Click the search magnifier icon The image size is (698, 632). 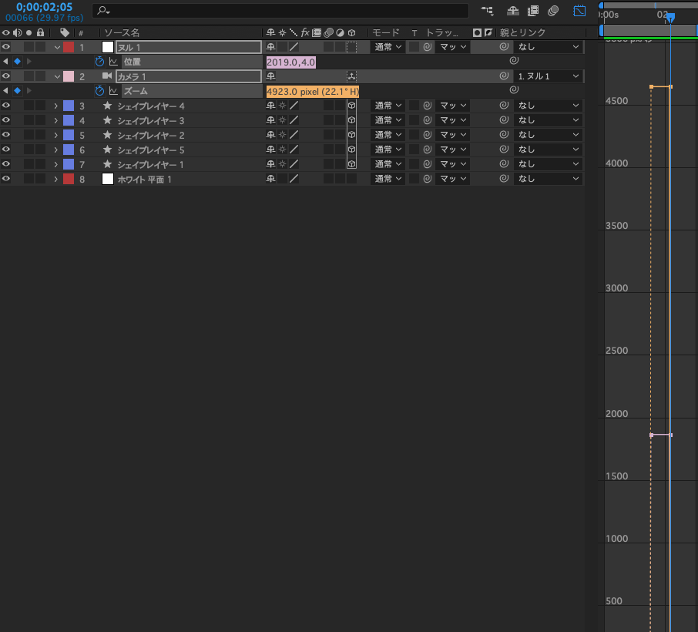(102, 10)
